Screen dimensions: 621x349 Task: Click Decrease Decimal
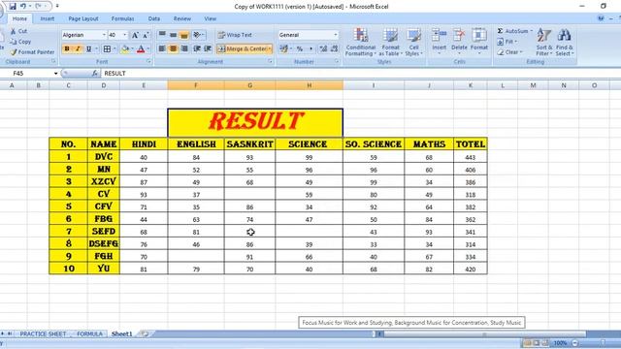coord(334,48)
